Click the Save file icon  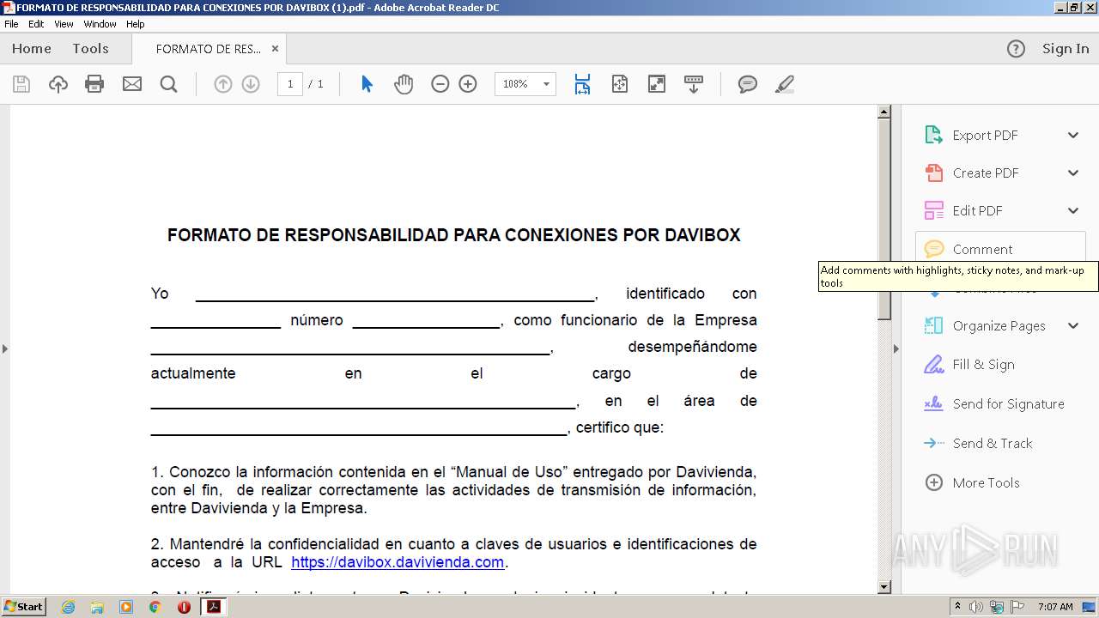[21, 84]
